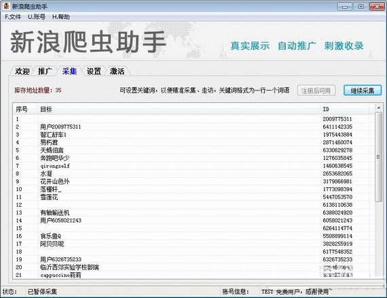The height and width of the screenshot is (298, 387).
Task: Click ID cell 3179866981
Action: [337, 182]
